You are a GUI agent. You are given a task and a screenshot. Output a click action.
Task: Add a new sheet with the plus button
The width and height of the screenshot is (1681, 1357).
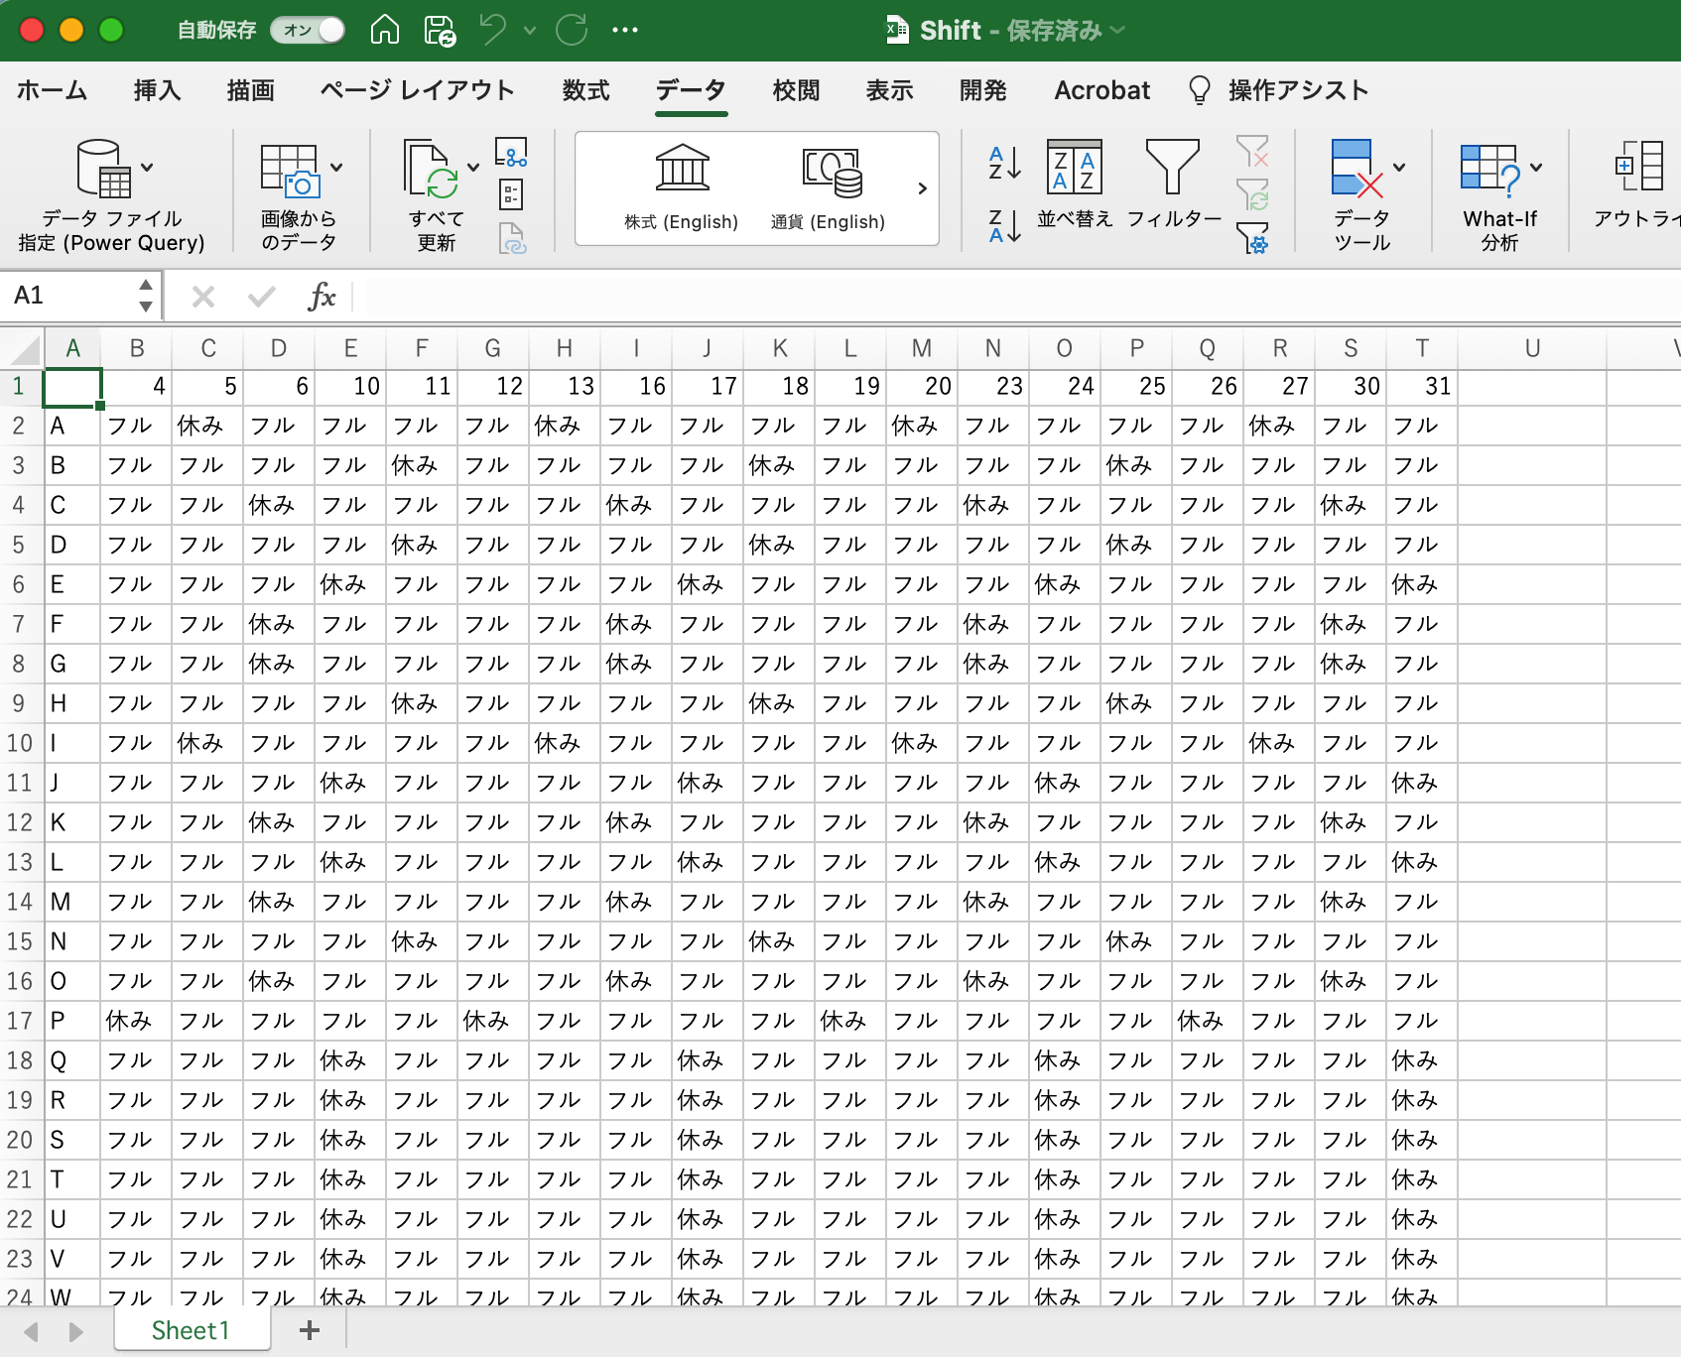[x=309, y=1330]
